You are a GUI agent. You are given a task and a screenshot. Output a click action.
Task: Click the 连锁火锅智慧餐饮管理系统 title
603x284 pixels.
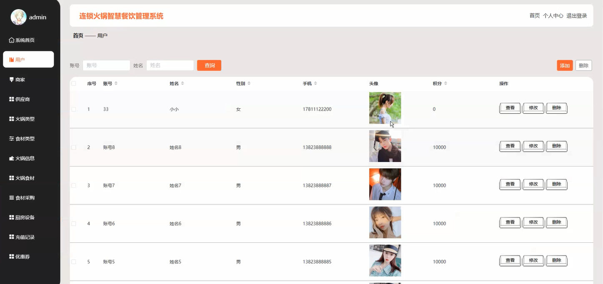tap(121, 16)
